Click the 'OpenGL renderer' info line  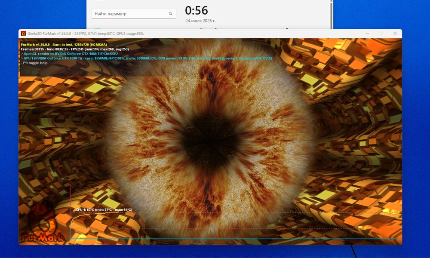pyautogui.click(x=69, y=54)
